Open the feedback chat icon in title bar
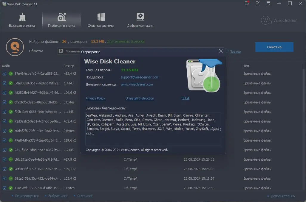The width and height of the screenshot is (306, 202). tap(247, 3)
